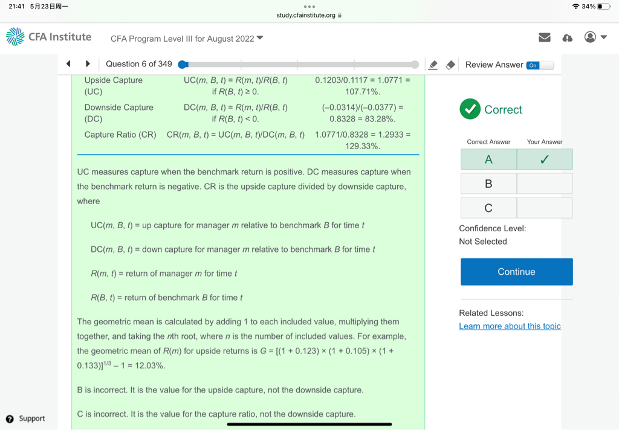619x430 pixels.
Task: Click the 'C is incorrect' explanation line
Action: click(216, 414)
